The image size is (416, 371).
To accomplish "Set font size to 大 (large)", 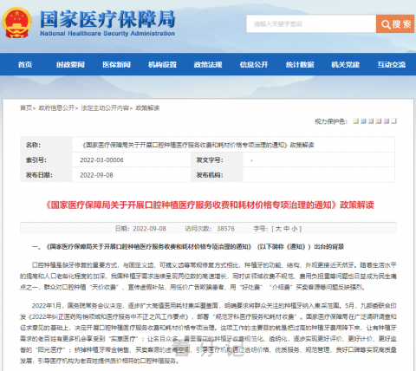I will point(278,229).
